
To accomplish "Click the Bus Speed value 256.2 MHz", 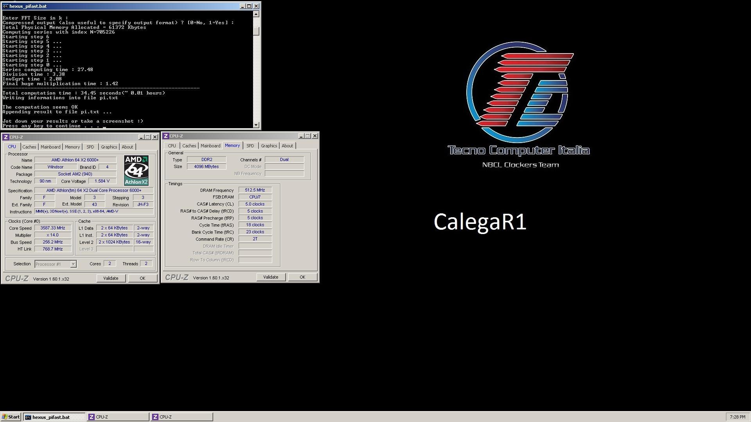I will click(x=53, y=242).
